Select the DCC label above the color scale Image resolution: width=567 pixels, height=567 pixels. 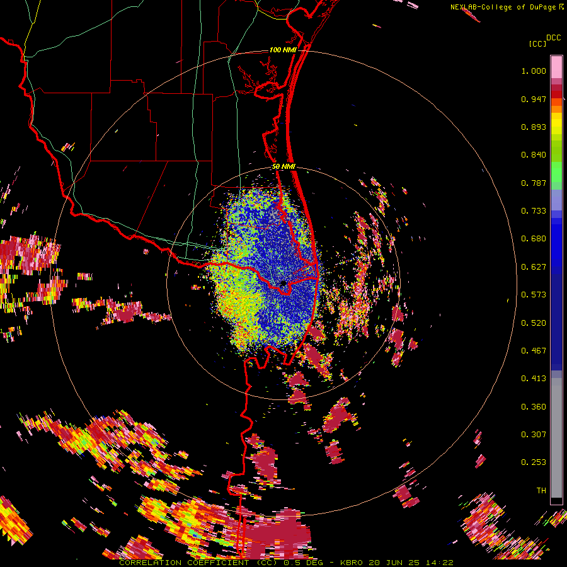[553, 38]
